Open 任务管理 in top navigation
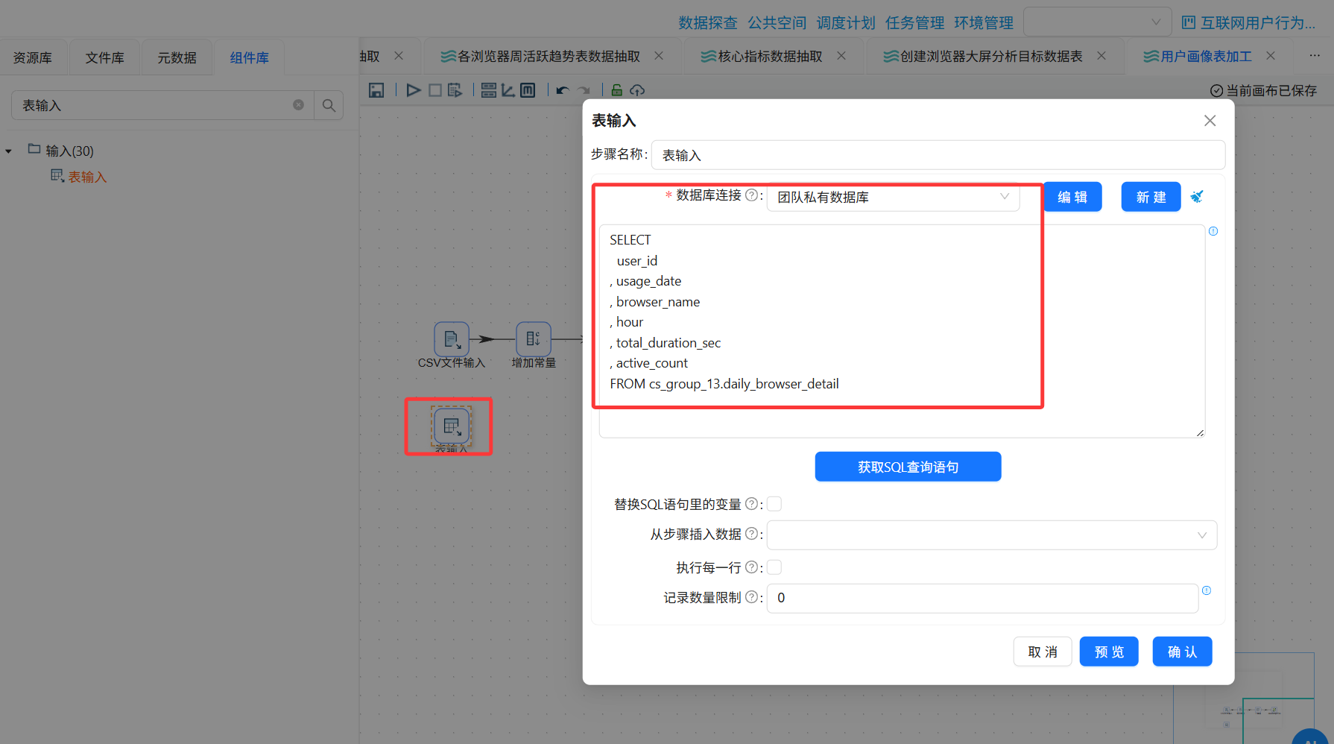1334x744 pixels. point(915,23)
